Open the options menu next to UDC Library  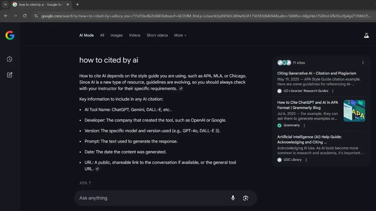306,160
